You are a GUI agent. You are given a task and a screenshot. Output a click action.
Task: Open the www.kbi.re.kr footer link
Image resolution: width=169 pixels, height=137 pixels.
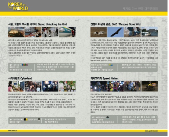[13, 131]
